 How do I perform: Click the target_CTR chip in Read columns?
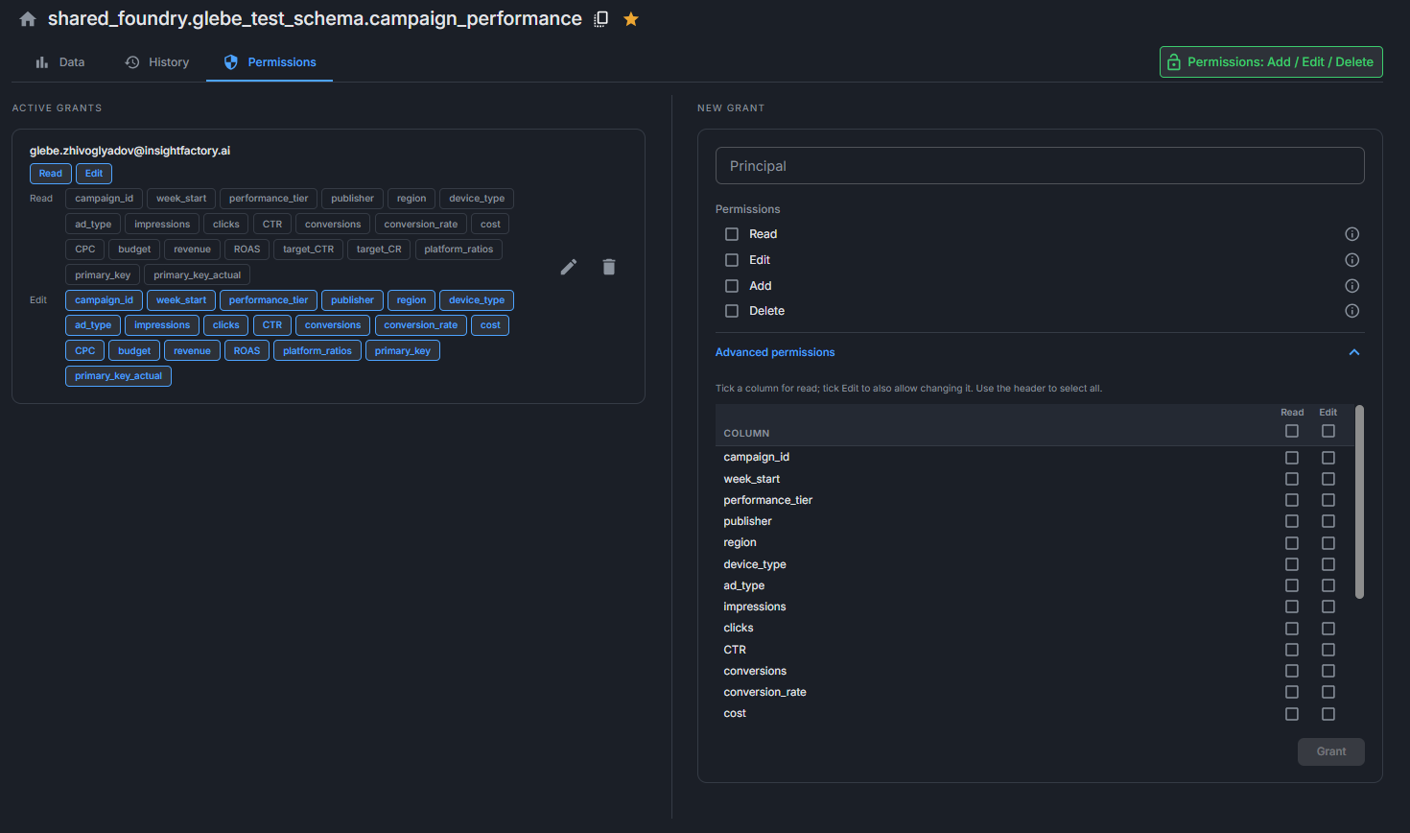click(x=308, y=250)
